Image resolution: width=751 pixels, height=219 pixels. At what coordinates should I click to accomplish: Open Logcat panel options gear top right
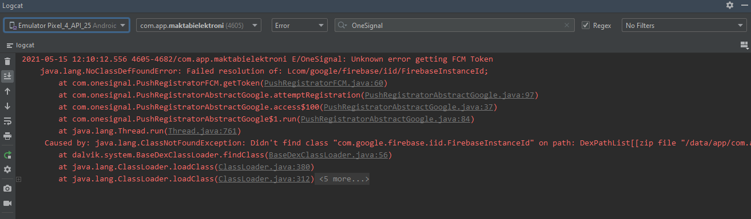click(x=729, y=5)
